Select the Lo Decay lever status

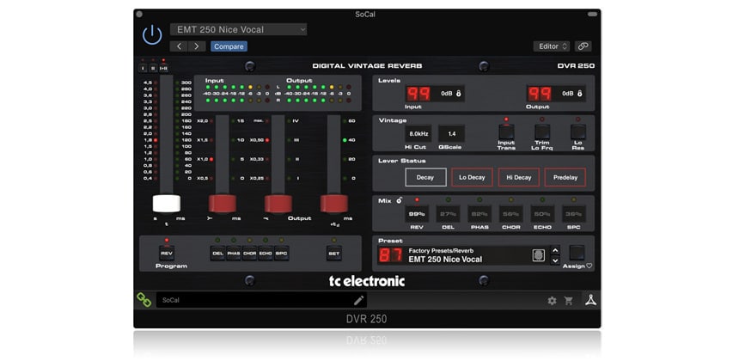(x=472, y=177)
